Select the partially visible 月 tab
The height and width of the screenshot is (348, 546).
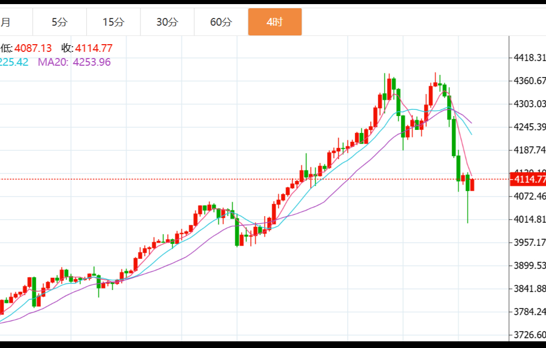pyautogui.click(x=6, y=22)
